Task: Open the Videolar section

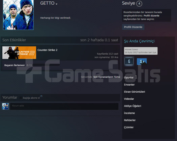Action: pos(129,99)
